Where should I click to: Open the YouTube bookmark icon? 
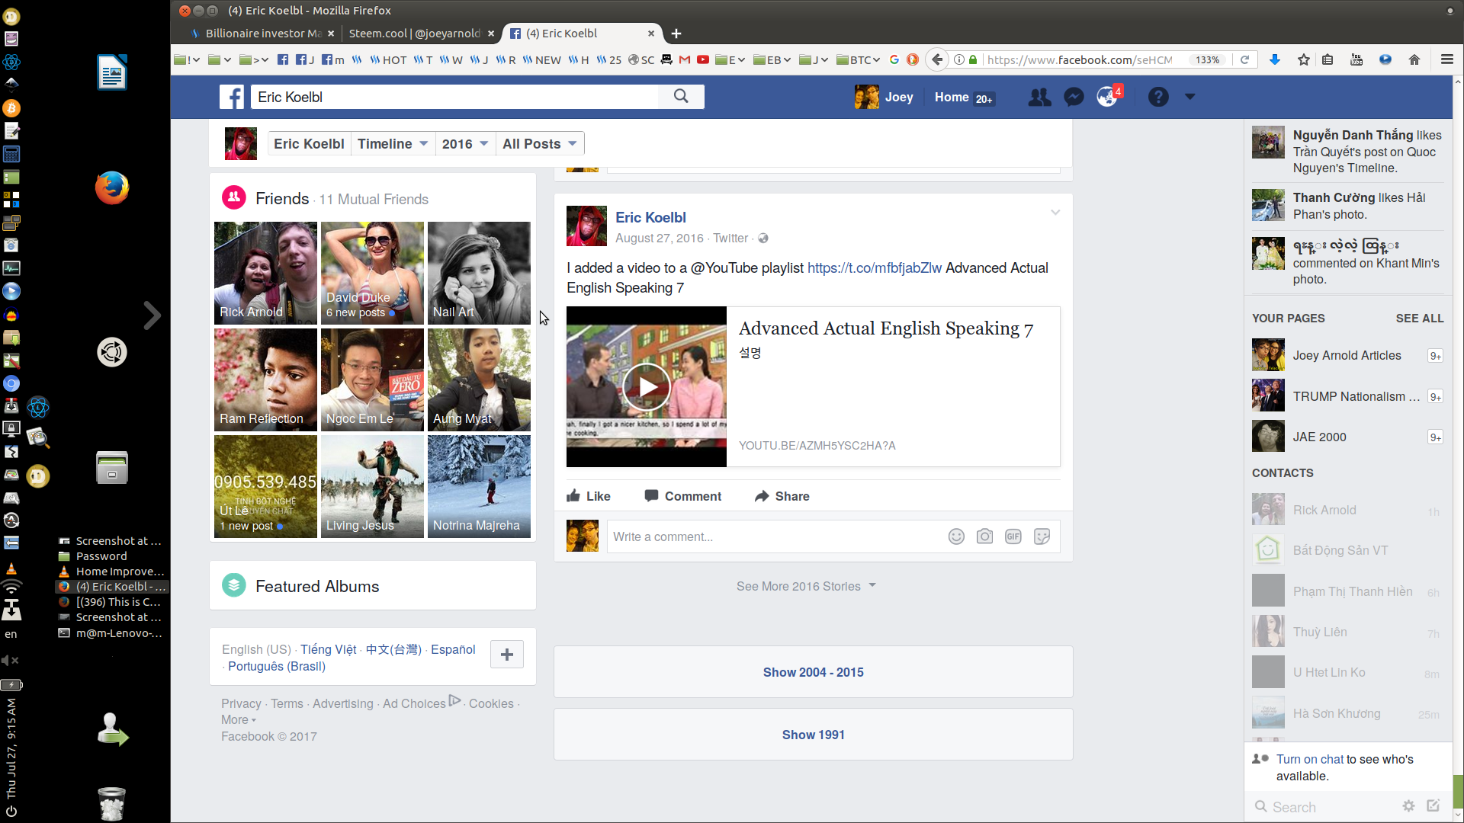pyautogui.click(x=702, y=59)
